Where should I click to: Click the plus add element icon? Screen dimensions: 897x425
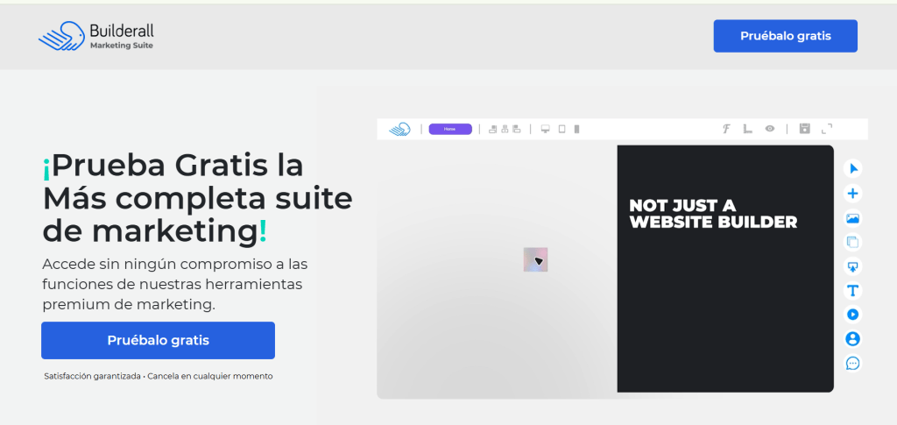pyautogui.click(x=853, y=194)
